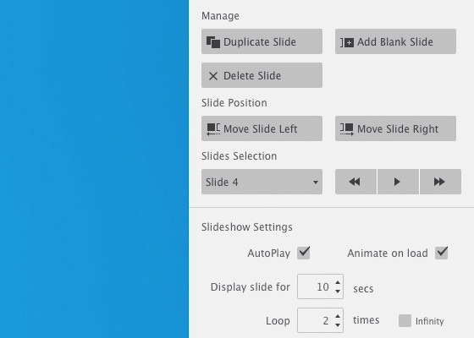The height and width of the screenshot is (338, 474).
Task: Click the Duplicate Slide icon
Action: (213, 42)
